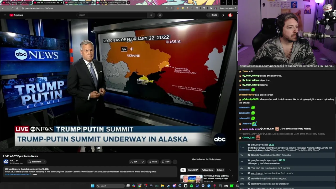Open YouTube notifications bell
The width and height of the screenshot is (336, 189).
point(223,15)
